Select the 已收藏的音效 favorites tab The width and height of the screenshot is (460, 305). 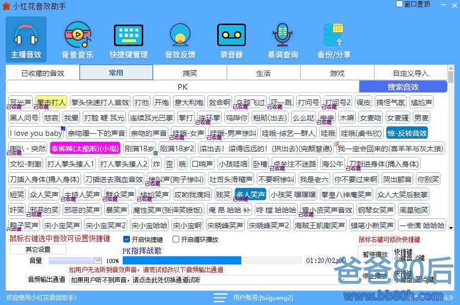43,73
